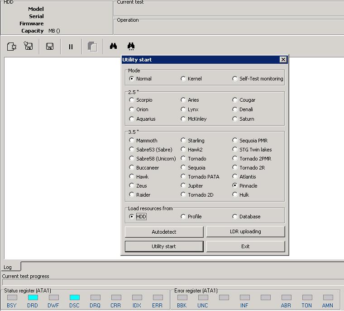Select the Tornado 2PMR drive family

252,159
